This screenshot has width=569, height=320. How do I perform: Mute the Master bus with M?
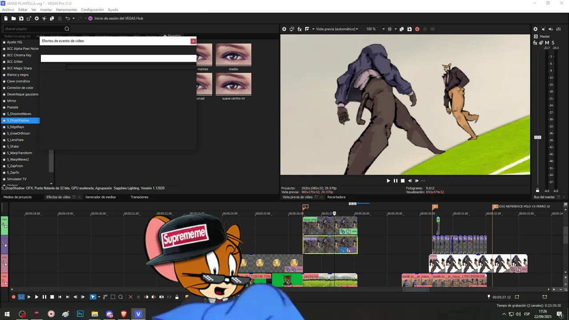point(547,43)
